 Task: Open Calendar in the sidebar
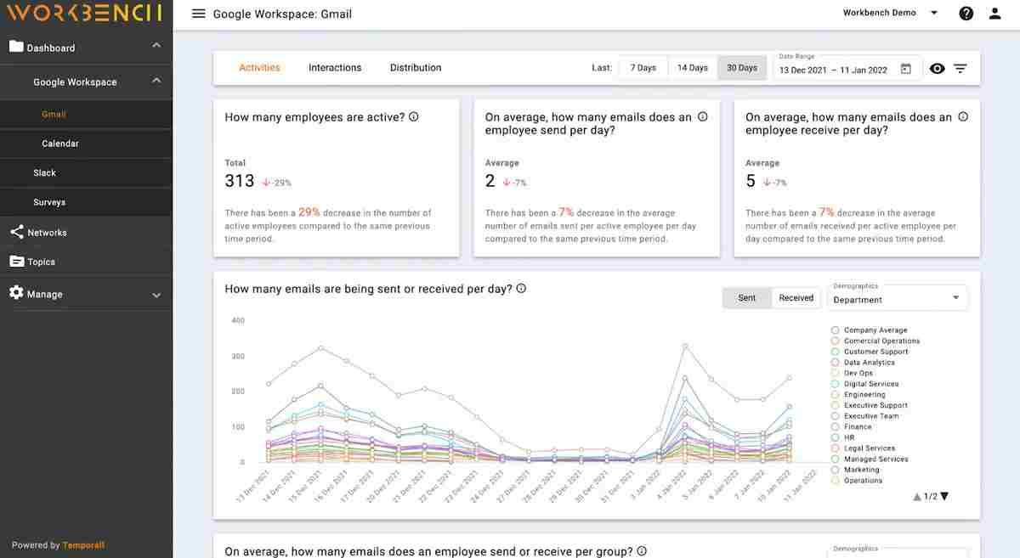tap(60, 144)
